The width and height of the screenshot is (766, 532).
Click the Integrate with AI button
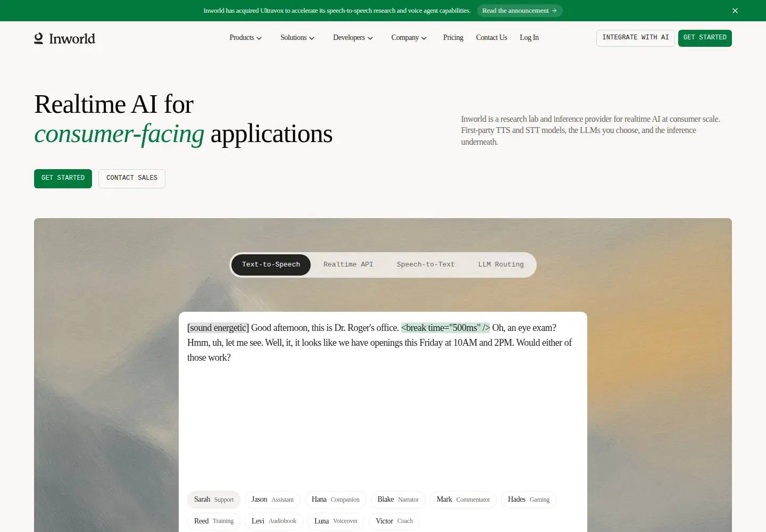click(636, 38)
